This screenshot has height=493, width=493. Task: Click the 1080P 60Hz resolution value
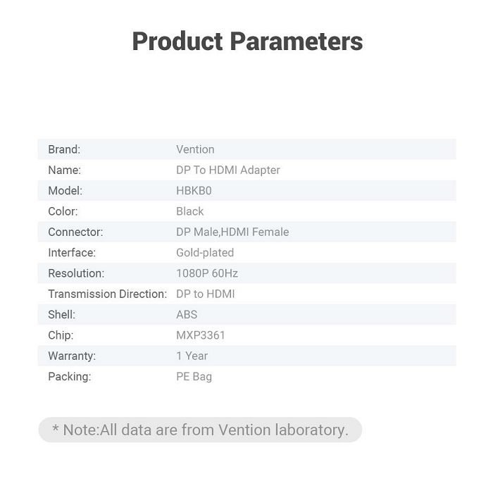tap(207, 273)
